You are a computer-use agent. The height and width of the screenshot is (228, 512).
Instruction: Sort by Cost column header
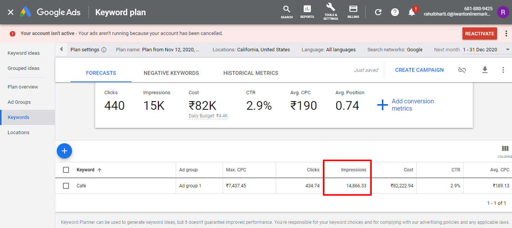pyautogui.click(x=408, y=170)
